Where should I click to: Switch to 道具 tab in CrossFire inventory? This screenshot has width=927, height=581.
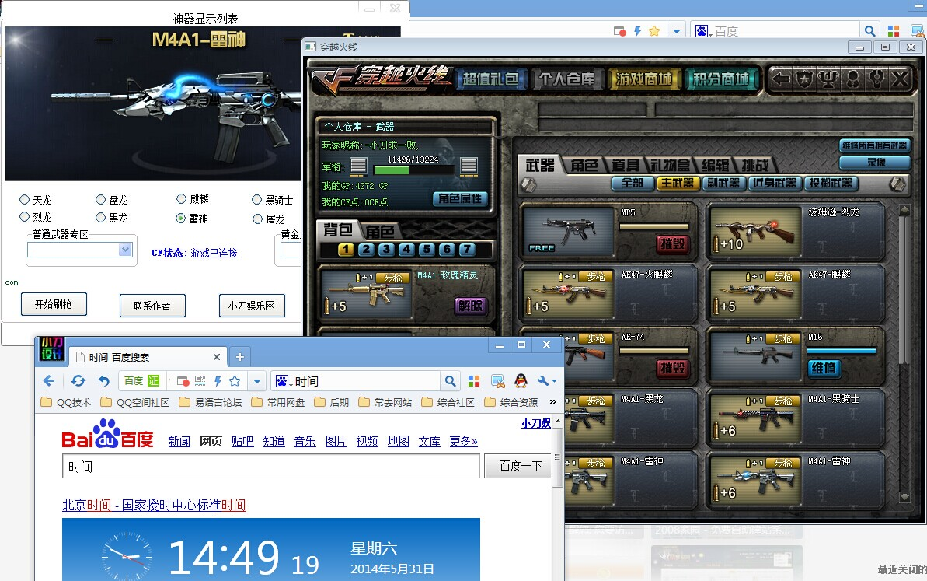(x=626, y=165)
